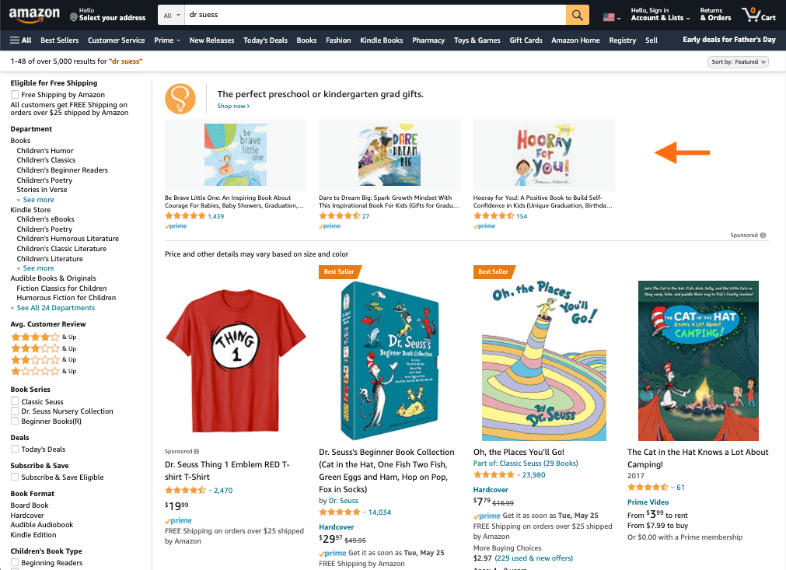786x570 pixels.
Task: Expand See All 24 Departments
Action: [53, 308]
